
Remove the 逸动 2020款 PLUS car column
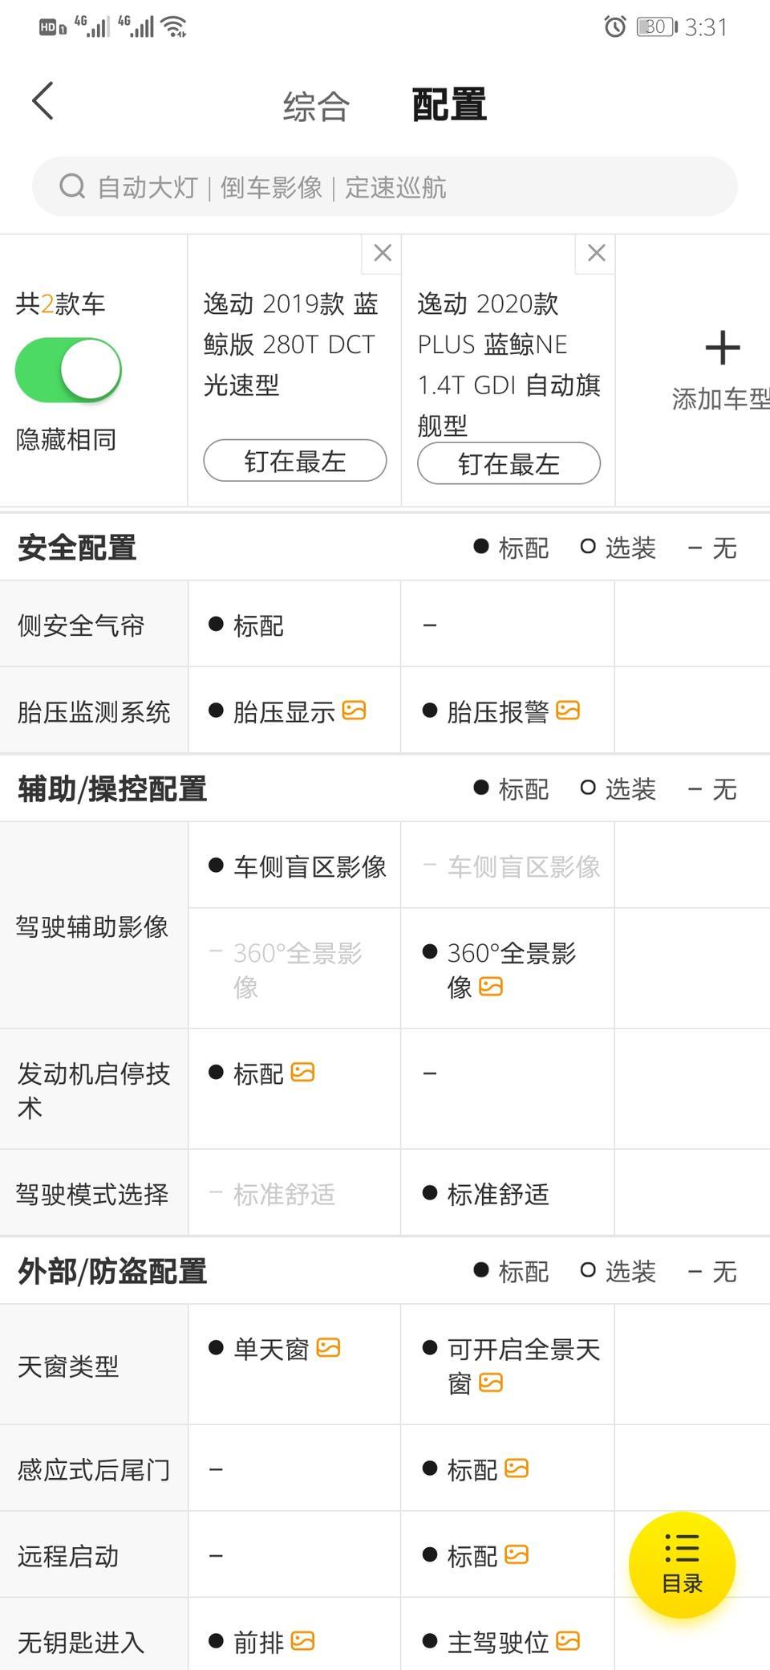click(596, 253)
